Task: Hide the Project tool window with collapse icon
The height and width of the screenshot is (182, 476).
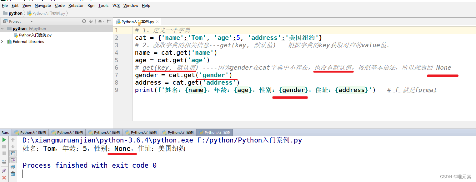Action: [x=108, y=21]
